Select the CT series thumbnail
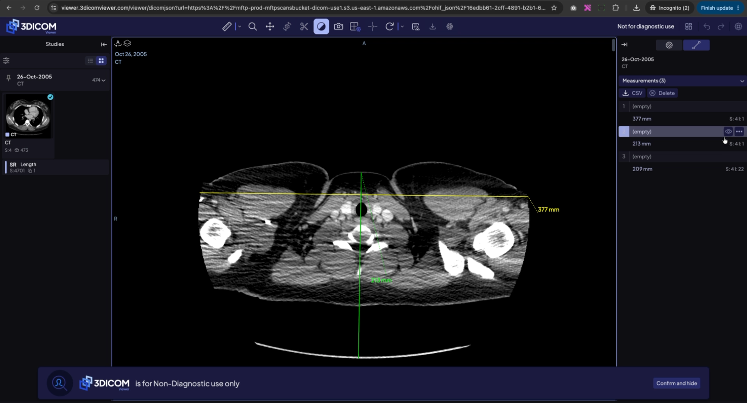747x403 pixels. tap(28, 116)
